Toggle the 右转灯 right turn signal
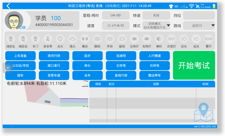This screenshot has height=136, width=225. coord(146,39)
